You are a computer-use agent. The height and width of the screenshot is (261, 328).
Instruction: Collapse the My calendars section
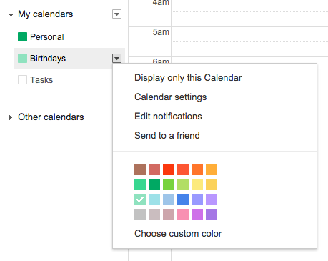(11, 15)
